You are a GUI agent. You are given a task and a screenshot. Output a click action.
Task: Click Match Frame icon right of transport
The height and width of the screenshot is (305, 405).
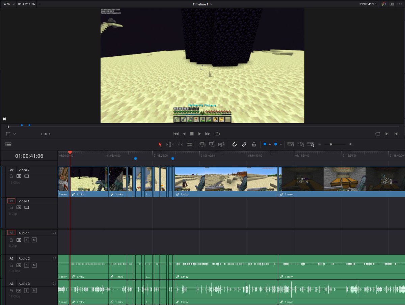pyautogui.click(x=378, y=134)
